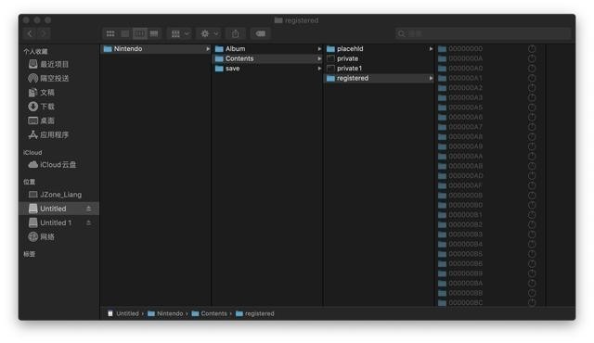The height and width of the screenshot is (343, 594).
Task: Expand the registered folder arrow
Action: point(431,78)
